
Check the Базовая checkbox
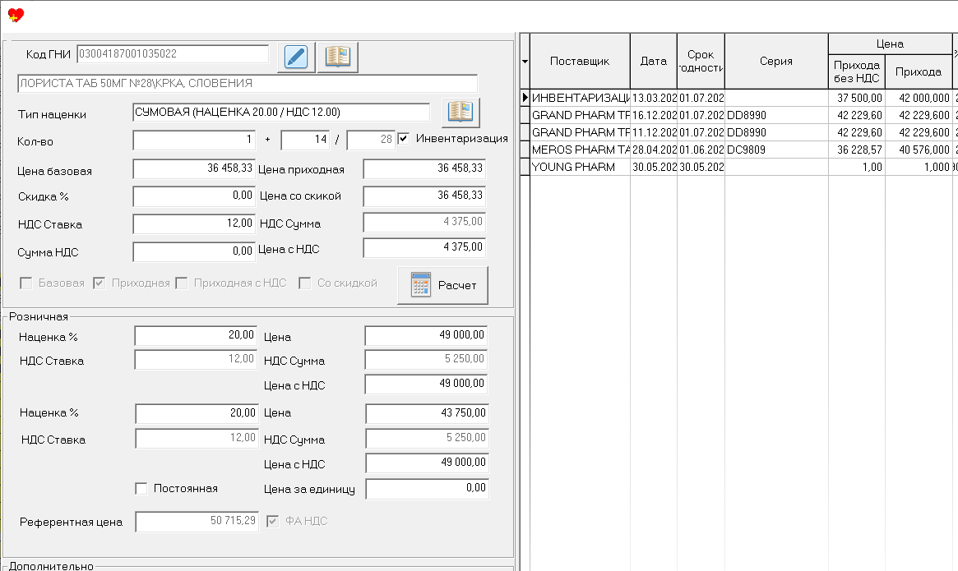pyautogui.click(x=26, y=283)
